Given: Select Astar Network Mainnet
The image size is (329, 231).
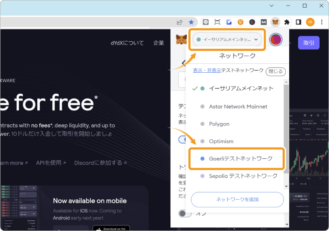Looking at the screenshot, I should [235, 107].
